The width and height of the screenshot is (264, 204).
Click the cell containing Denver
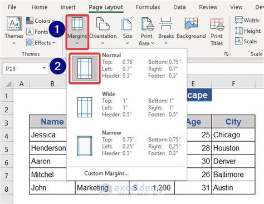coord(233,161)
